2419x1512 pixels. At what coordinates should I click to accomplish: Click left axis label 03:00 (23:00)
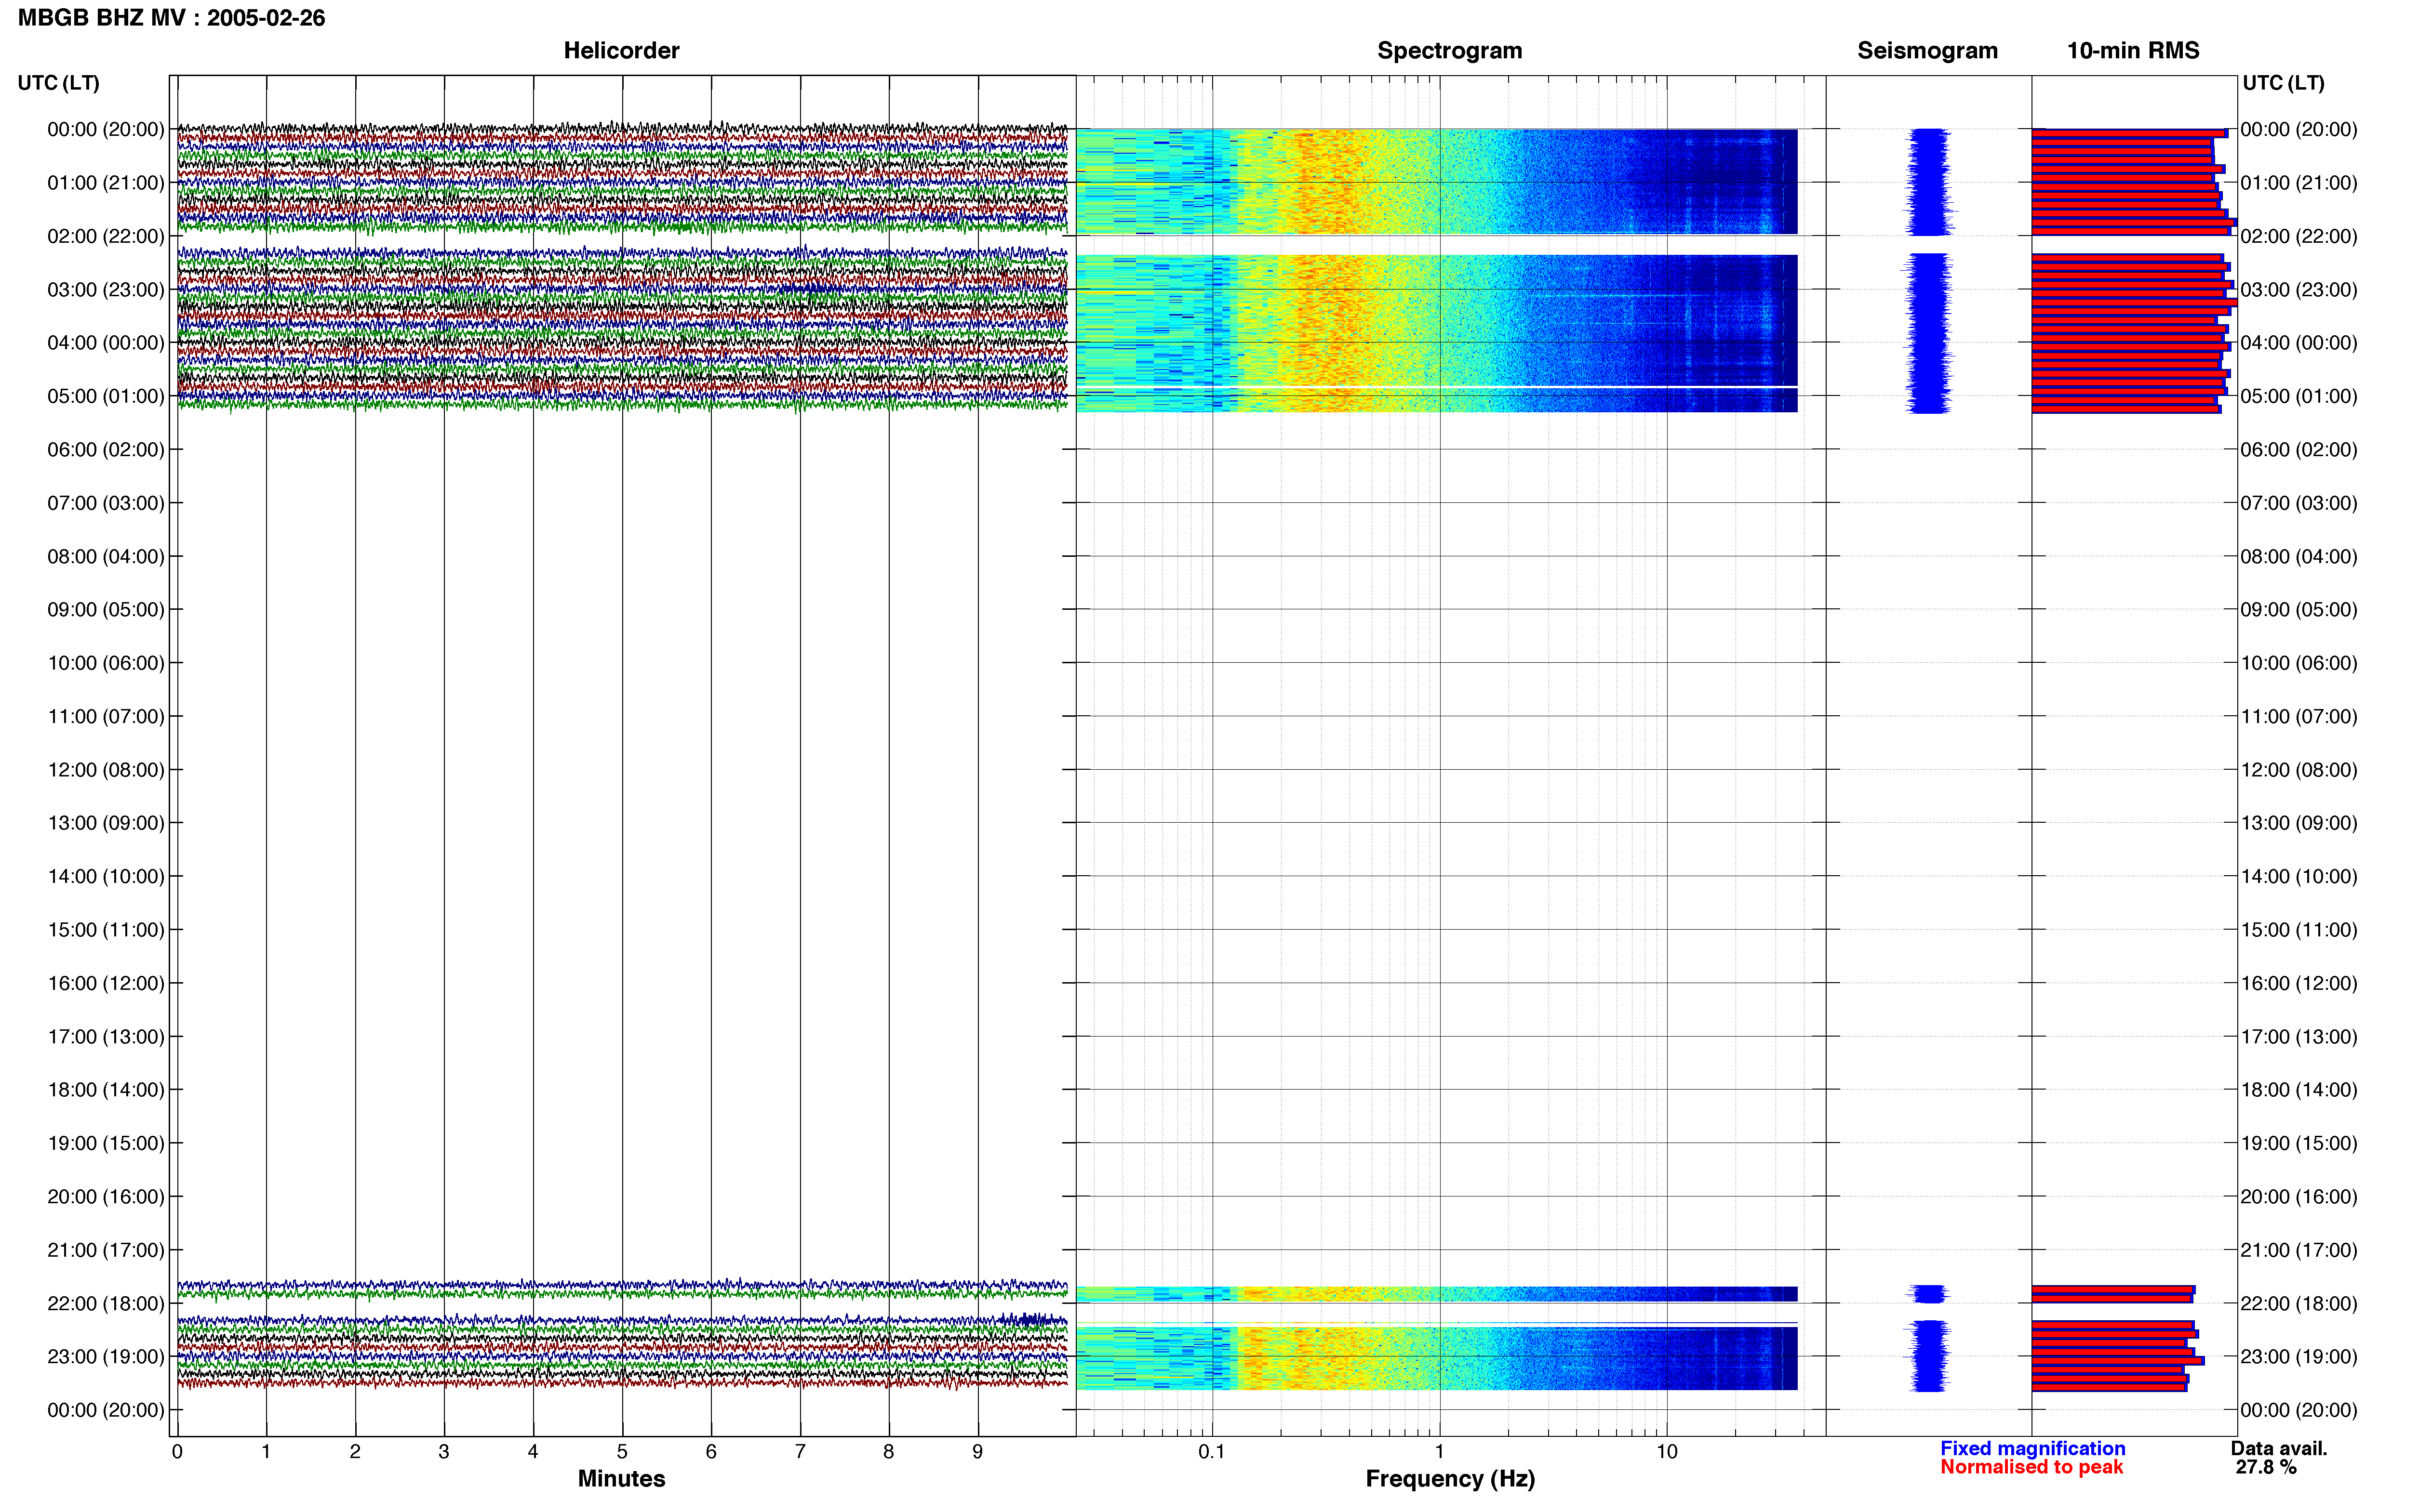tap(106, 290)
